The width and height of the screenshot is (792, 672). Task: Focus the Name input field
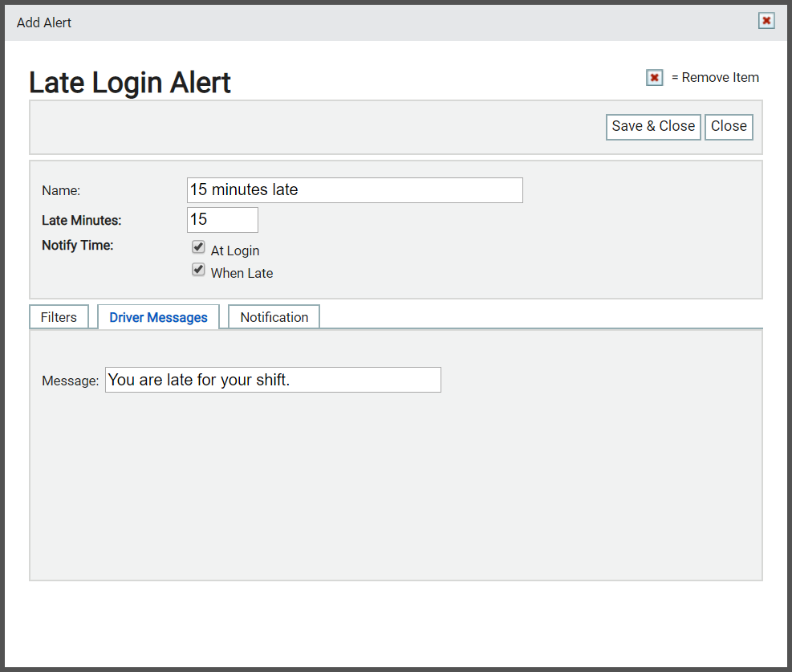pos(355,190)
